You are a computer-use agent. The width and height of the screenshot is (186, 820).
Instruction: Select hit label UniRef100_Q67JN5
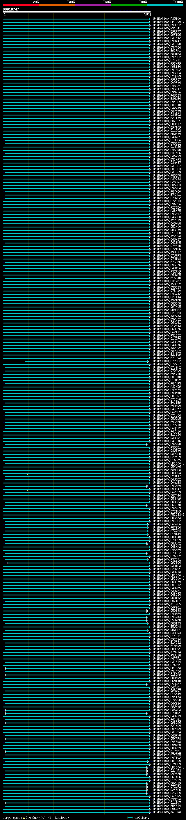coord(167,796)
